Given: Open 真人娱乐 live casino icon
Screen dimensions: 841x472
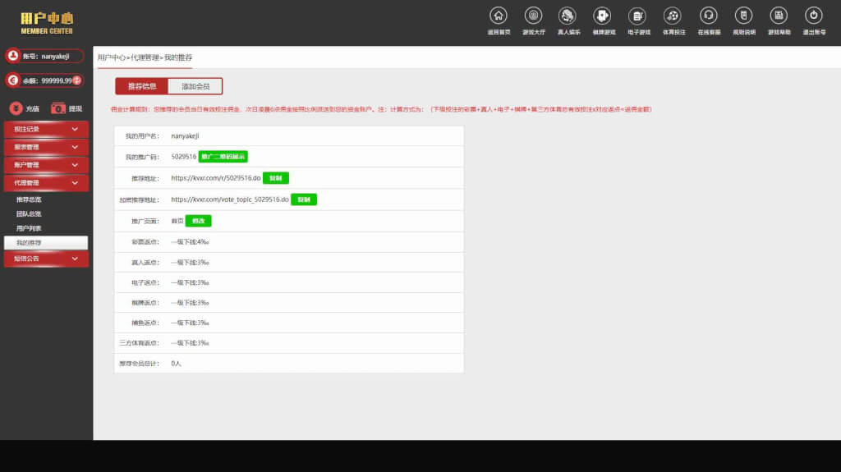Looking at the screenshot, I should (x=567, y=16).
